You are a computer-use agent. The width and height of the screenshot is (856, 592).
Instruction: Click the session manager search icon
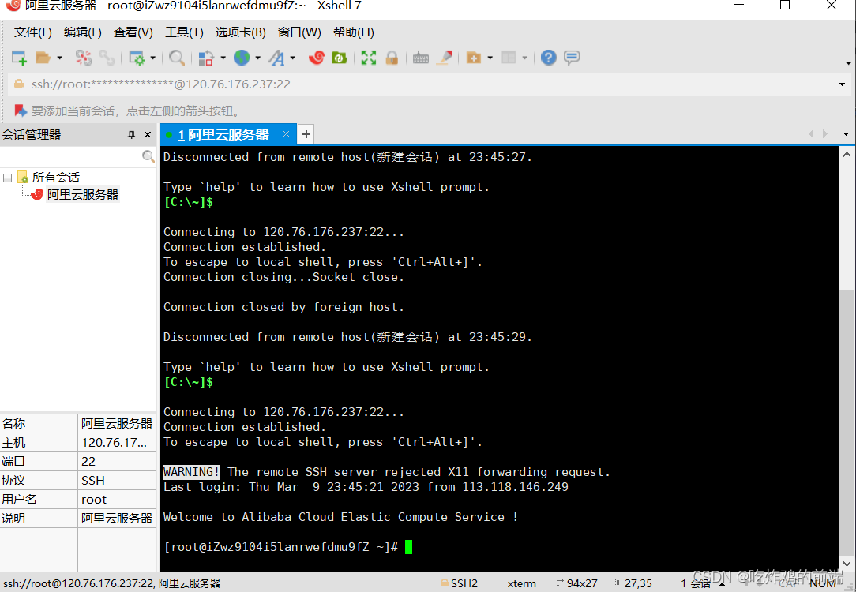[148, 156]
